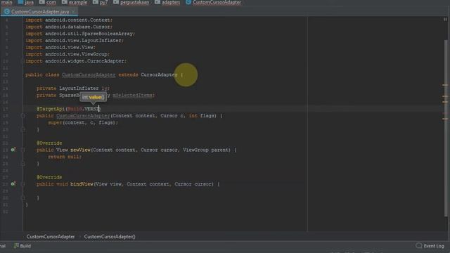Click the editor vertical scrollbar
The image size is (450, 253).
tap(446, 128)
